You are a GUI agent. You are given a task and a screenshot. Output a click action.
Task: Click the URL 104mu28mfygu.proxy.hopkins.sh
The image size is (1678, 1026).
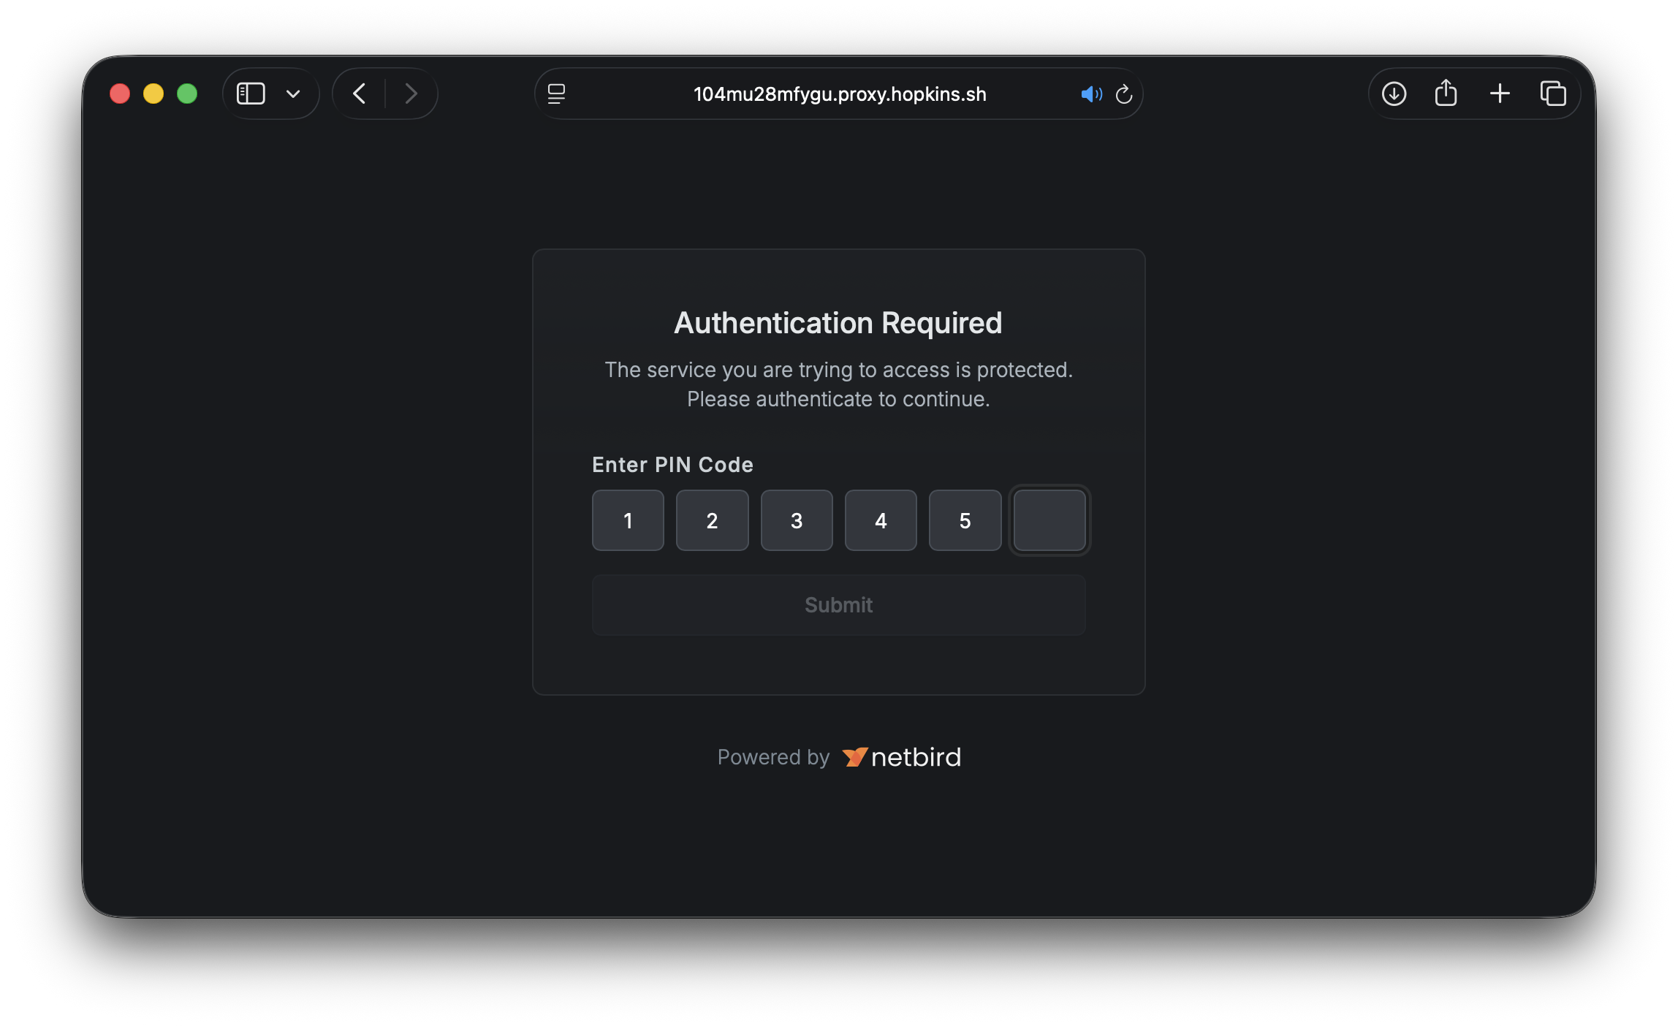[x=839, y=94]
